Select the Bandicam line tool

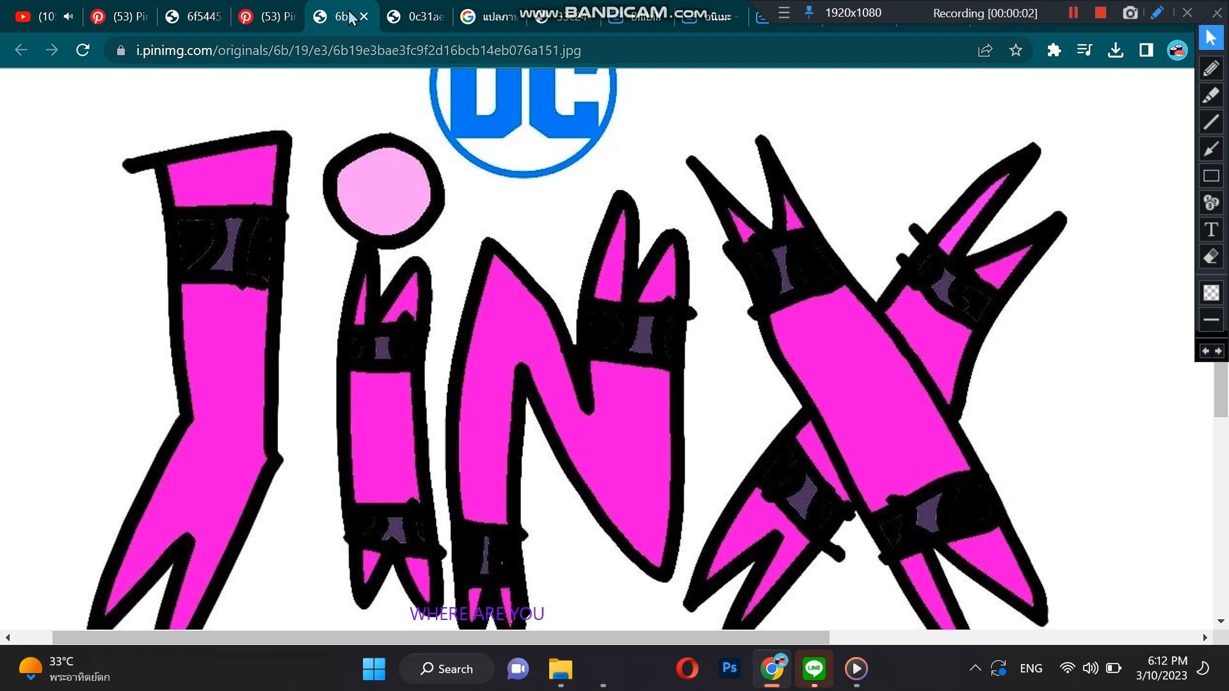tap(1210, 122)
